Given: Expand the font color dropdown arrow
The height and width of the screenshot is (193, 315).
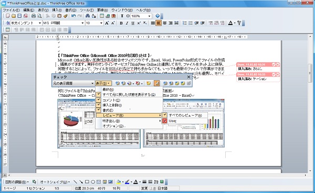Looking at the screenshot, I should (235, 23).
